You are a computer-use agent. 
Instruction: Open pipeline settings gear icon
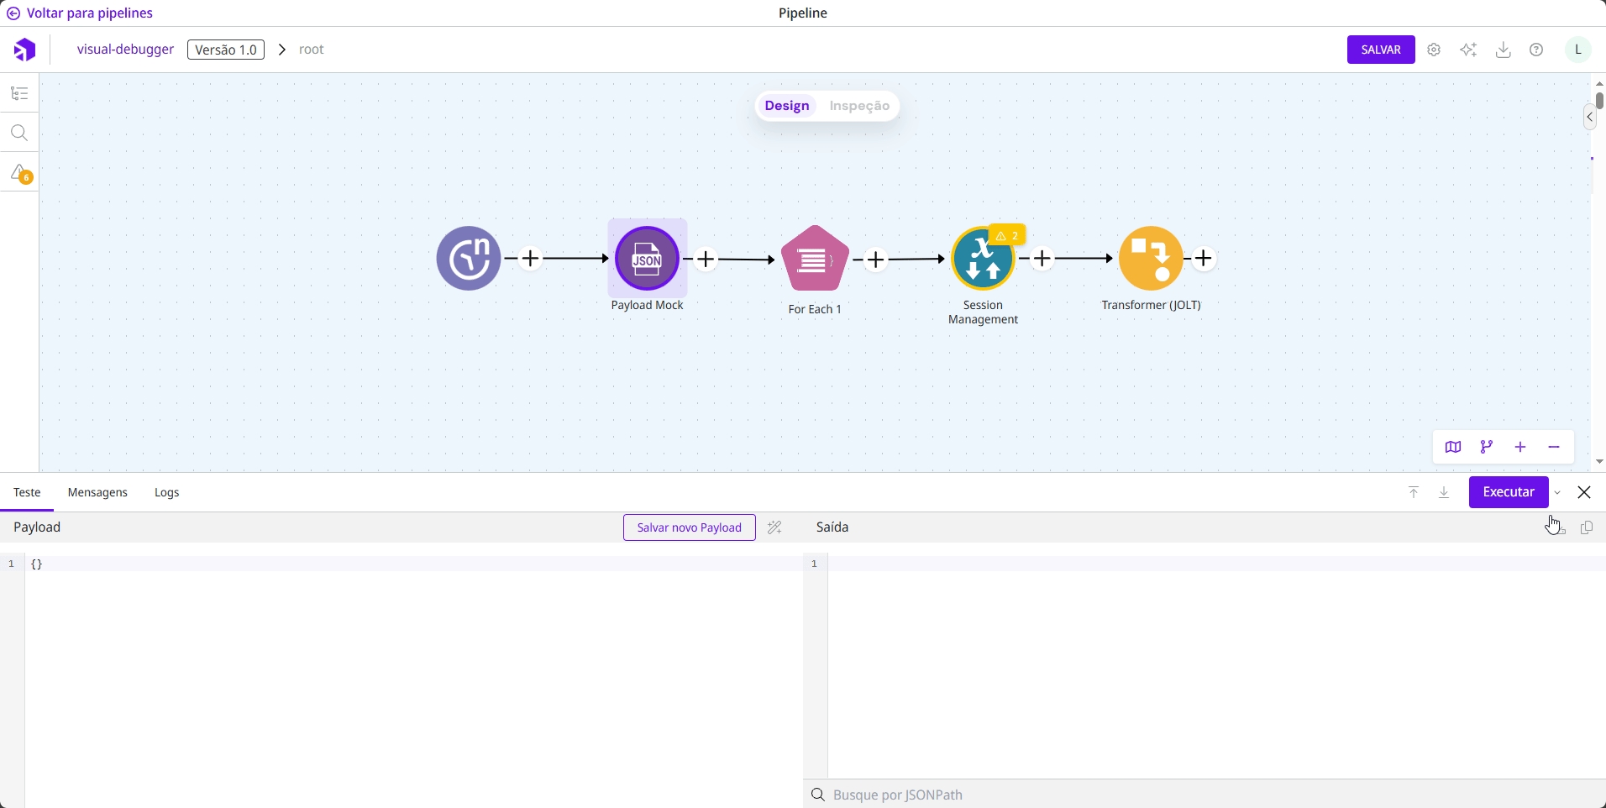point(1435,50)
